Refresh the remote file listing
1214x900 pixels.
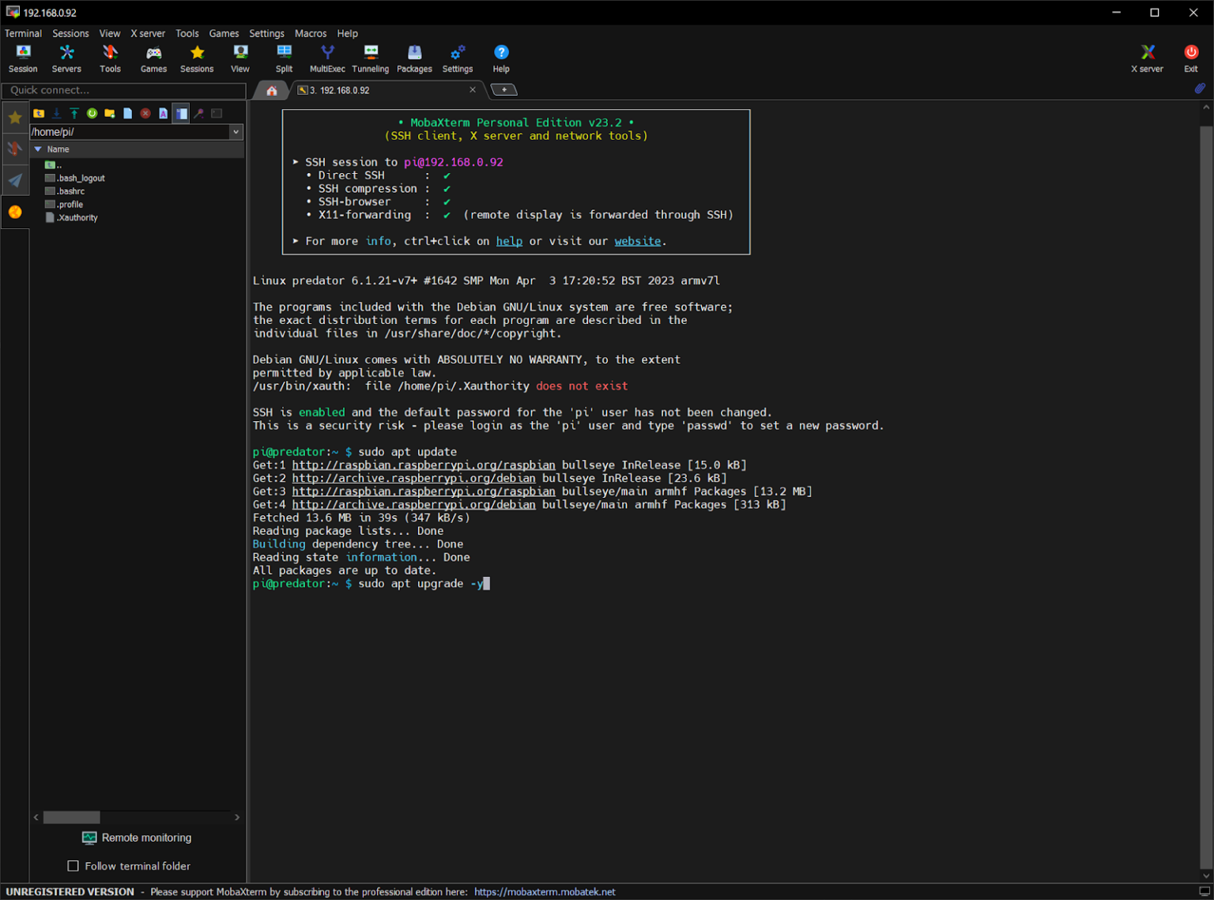[x=92, y=113]
